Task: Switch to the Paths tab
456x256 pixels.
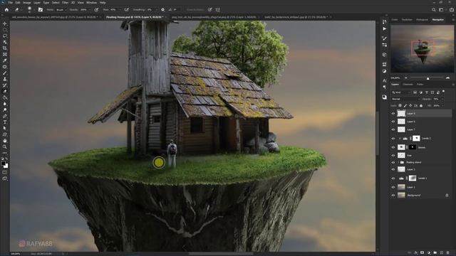Action: (x=420, y=85)
